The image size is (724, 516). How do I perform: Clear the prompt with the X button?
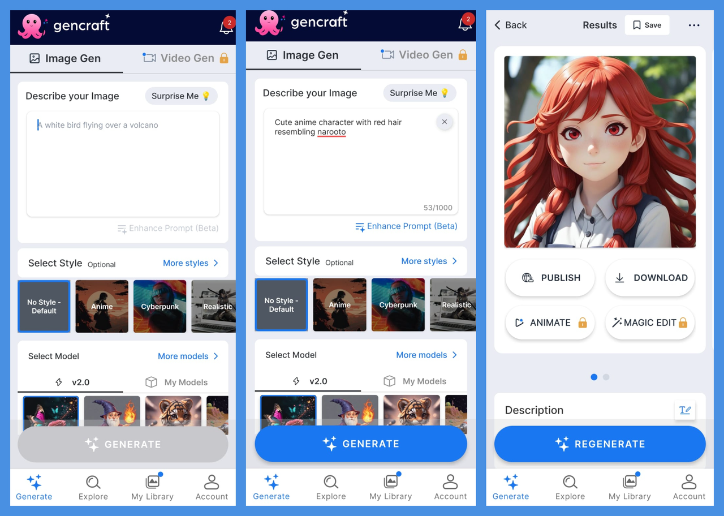[x=445, y=122]
